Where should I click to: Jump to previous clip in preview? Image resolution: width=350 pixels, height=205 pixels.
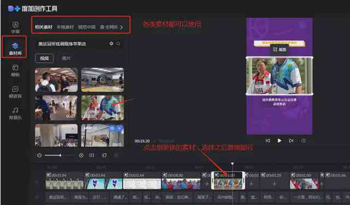(x=268, y=141)
